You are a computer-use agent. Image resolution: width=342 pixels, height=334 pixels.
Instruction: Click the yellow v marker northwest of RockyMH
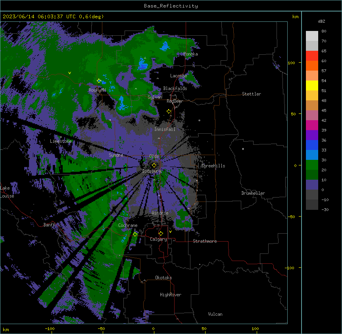click(x=69, y=73)
